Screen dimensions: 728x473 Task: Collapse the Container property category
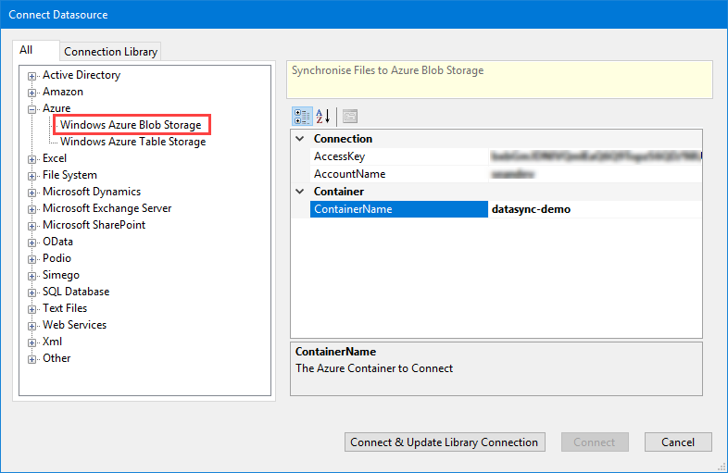[x=300, y=192]
